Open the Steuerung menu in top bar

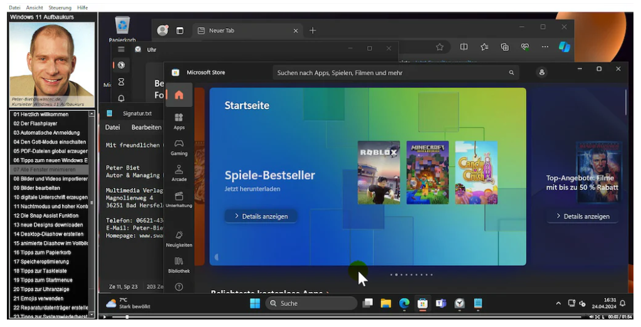(x=60, y=8)
